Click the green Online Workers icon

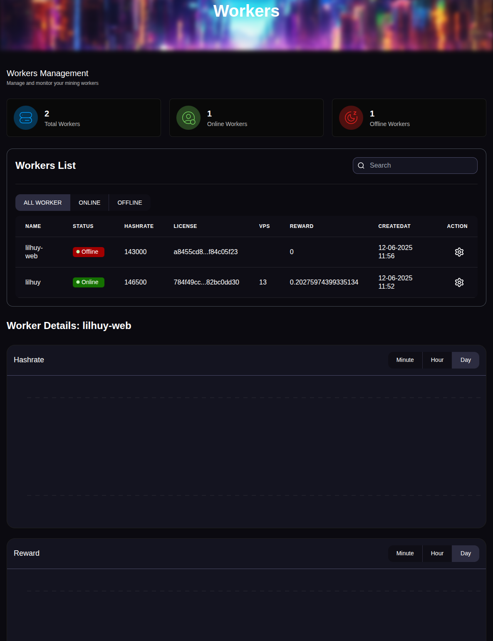click(188, 118)
